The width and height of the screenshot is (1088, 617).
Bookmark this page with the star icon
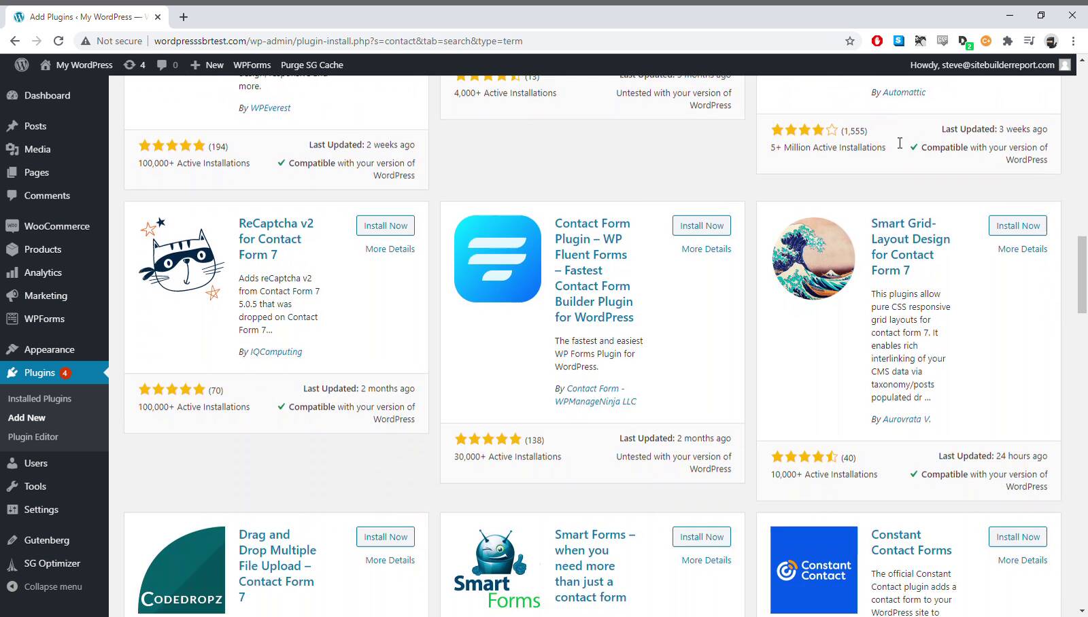coord(849,41)
